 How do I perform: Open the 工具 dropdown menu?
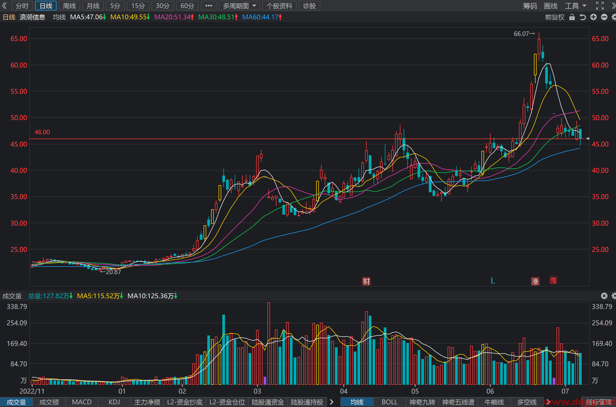[576, 6]
